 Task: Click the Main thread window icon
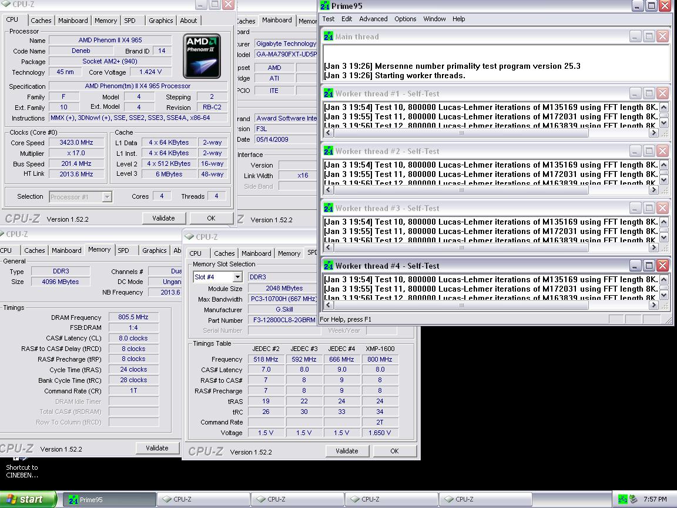tap(328, 36)
